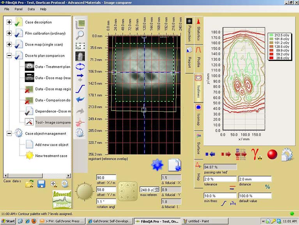Screen dimensions: 299x225
Task: Select the magnifier zoom tool
Action: pos(80,34)
